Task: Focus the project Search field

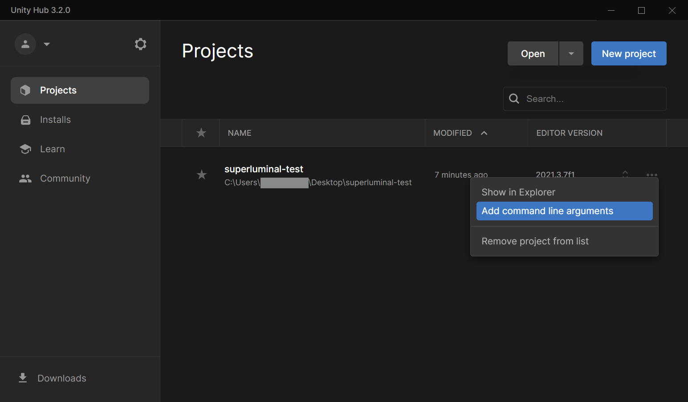Action: (x=592, y=99)
